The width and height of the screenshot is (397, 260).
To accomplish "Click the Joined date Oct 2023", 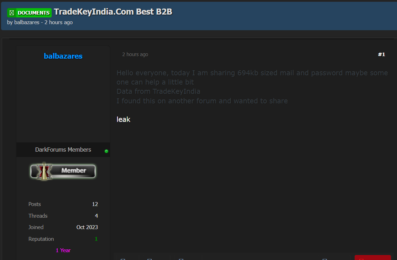I will point(87,227).
